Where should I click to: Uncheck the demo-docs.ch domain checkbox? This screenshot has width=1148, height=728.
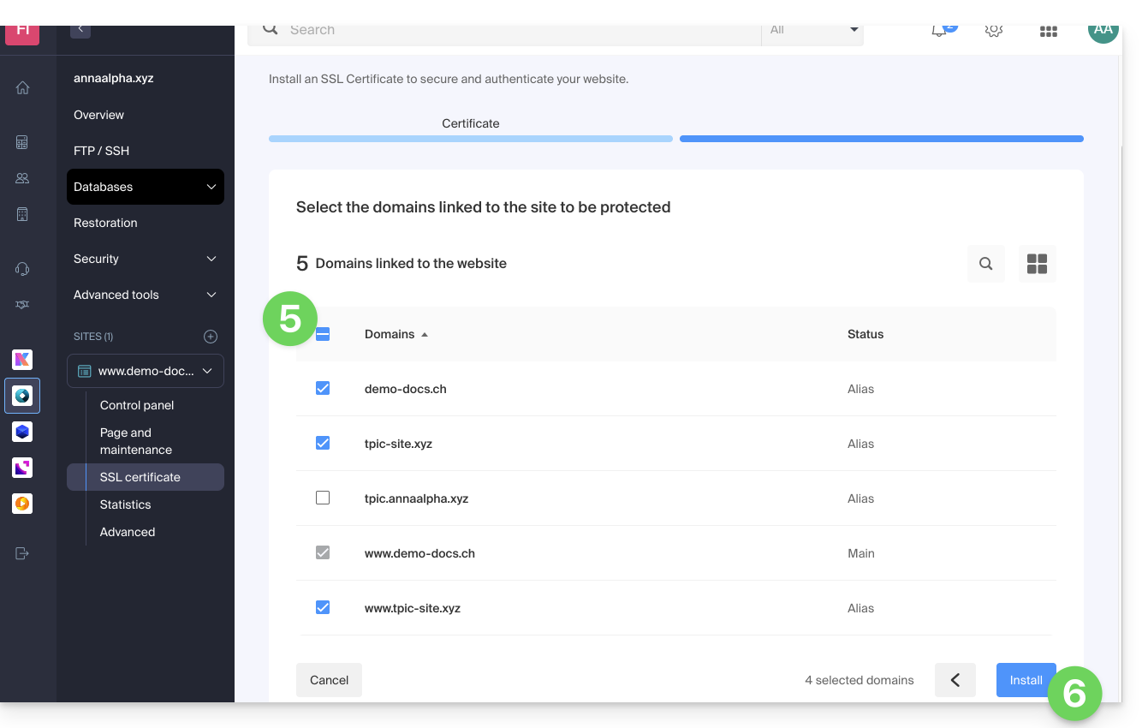(323, 388)
